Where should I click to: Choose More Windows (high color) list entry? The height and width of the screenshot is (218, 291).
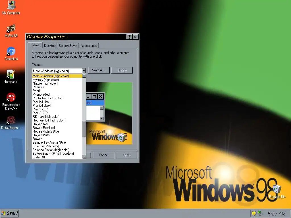(57, 76)
